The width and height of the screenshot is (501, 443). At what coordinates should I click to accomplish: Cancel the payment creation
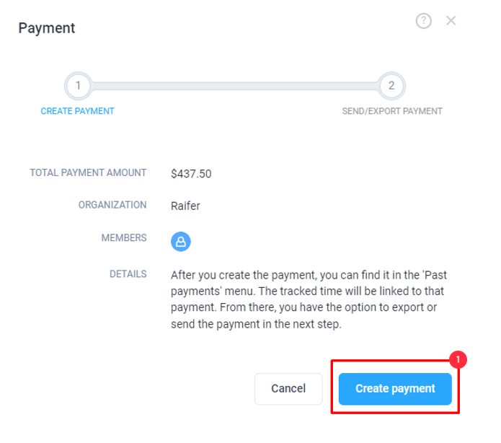(x=288, y=389)
